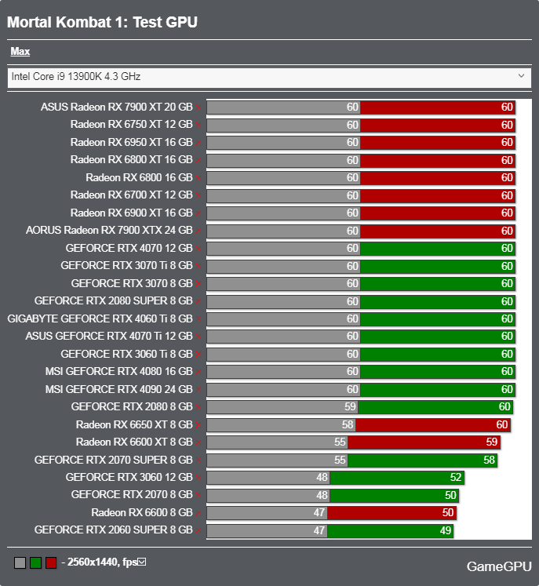
Task: Click the red bar for Radeon RX 6600 XT
Action: click(x=424, y=442)
